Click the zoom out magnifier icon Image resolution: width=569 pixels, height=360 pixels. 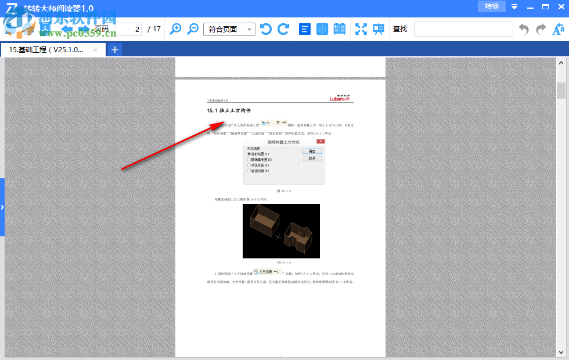(x=193, y=29)
